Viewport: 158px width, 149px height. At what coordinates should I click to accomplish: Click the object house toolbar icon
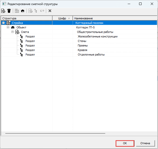click(23, 11)
